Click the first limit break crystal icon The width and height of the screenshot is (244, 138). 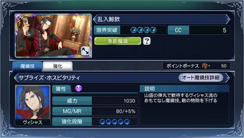coord(134,30)
